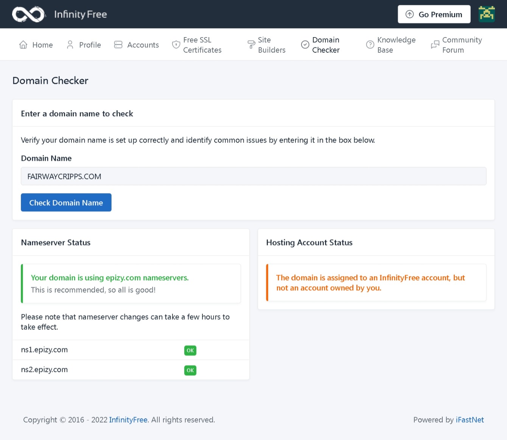
Task: Click the InfinityFree infinity logo
Action: point(29,14)
